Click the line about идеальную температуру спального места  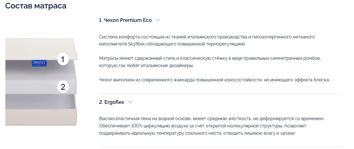197,133
